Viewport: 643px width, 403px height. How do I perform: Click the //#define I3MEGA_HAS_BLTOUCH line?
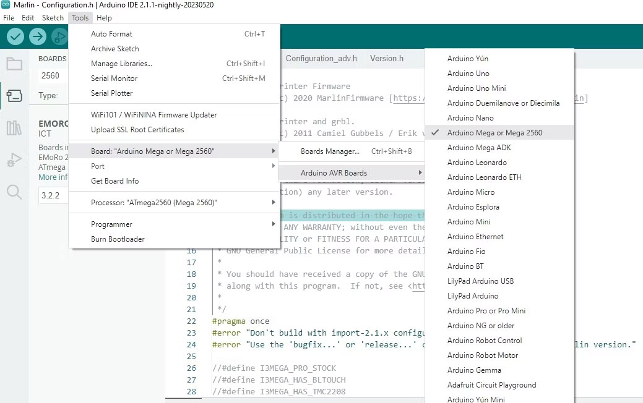[x=279, y=380]
